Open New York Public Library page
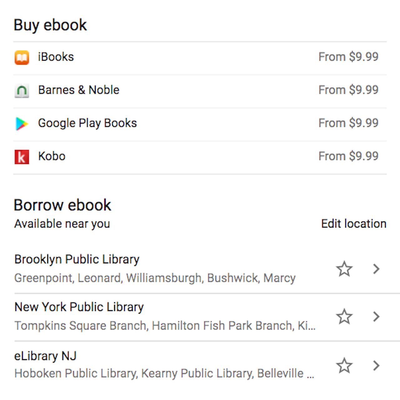 79,307
